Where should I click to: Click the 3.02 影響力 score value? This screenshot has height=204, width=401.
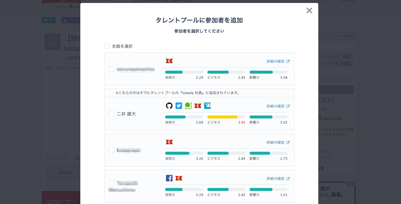click(284, 122)
